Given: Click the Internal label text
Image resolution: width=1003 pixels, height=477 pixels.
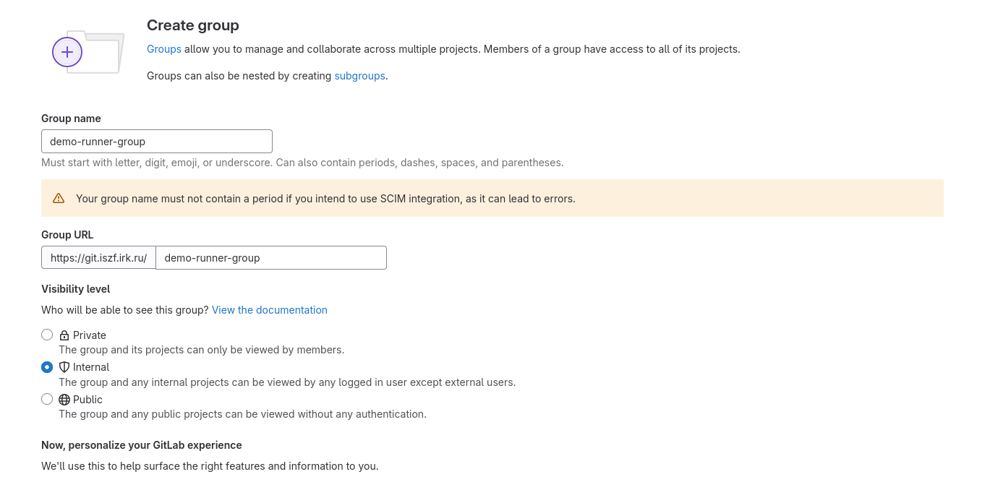Looking at the screenshot, I should point(91,367).
